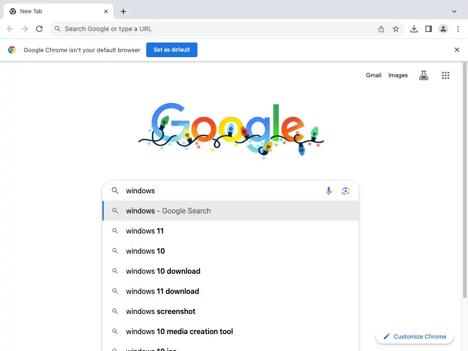The width and height of the screenshot is (468, 351).
Task: Click the voice search microphone icon
Action: [329, 191]
